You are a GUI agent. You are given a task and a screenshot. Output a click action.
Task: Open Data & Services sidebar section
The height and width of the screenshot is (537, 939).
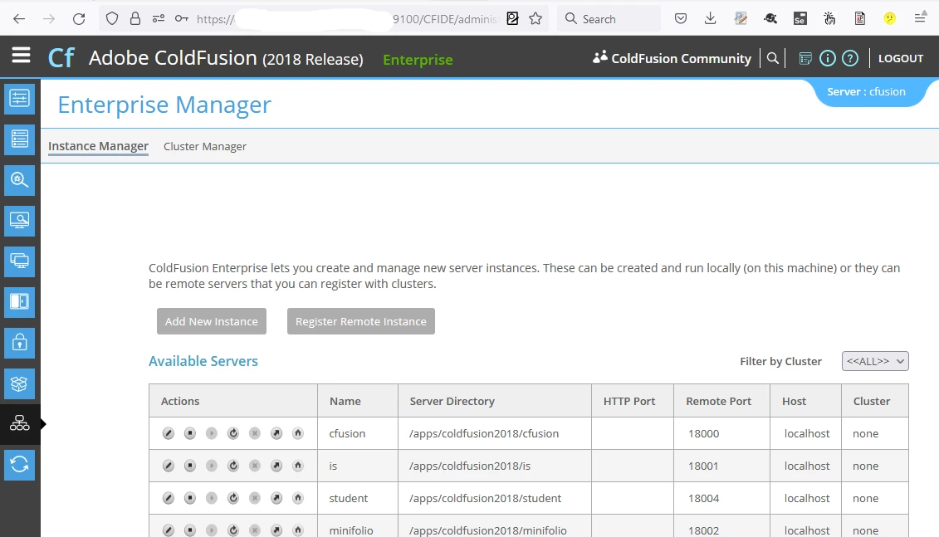[x=20, y=139]
